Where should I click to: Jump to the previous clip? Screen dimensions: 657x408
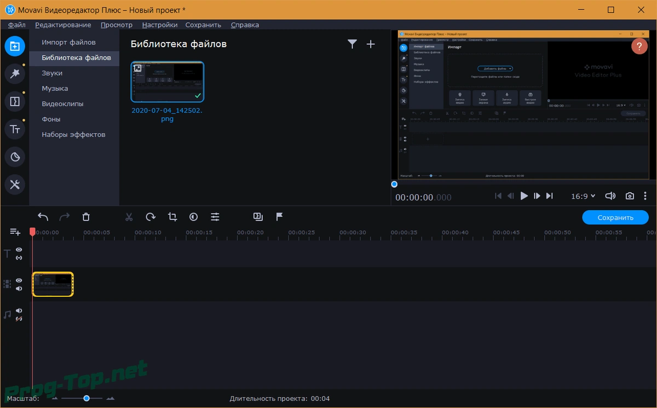(498, 196)
